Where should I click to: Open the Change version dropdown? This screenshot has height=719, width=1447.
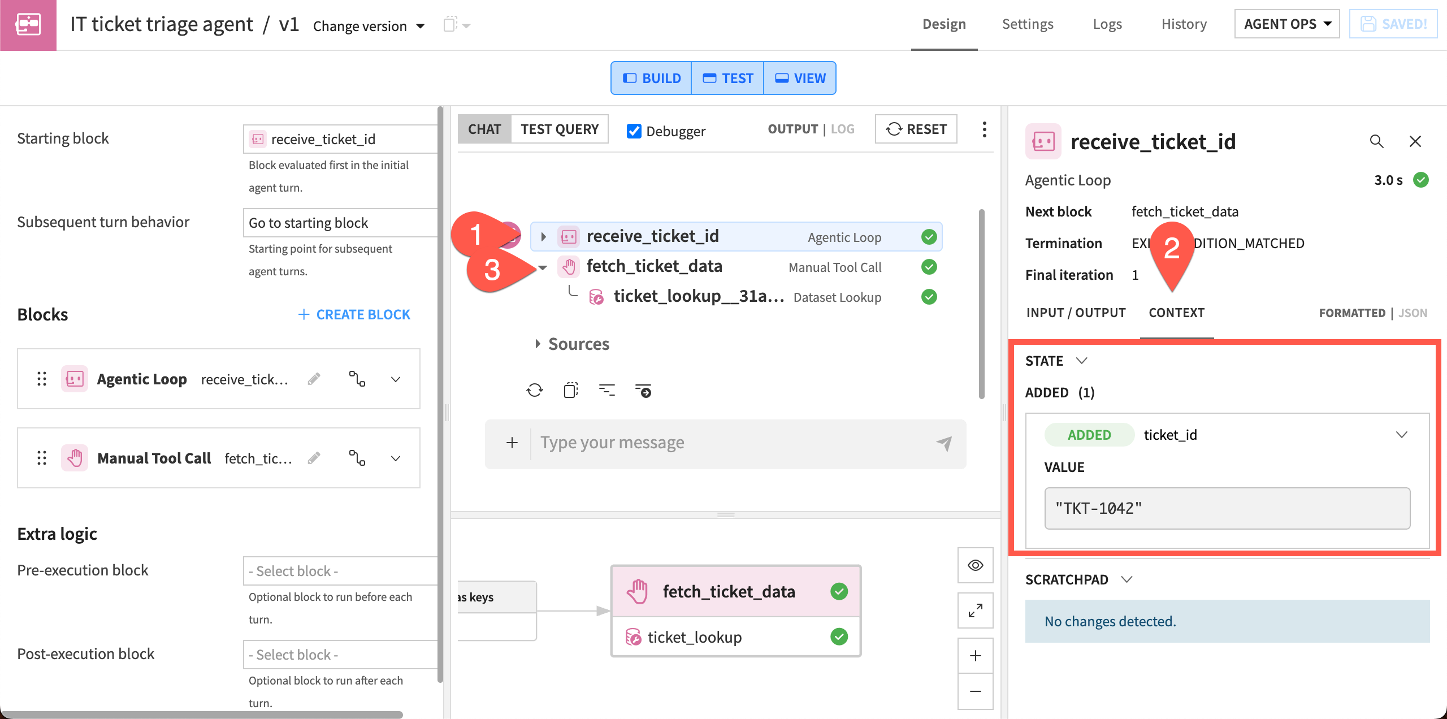coord(369,26)
